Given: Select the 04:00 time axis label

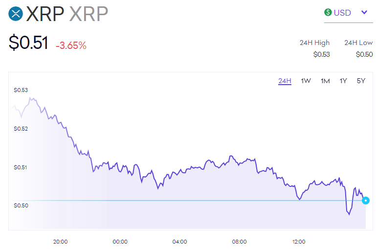Looking at the screenshot, I should click(x=179, y=242).
